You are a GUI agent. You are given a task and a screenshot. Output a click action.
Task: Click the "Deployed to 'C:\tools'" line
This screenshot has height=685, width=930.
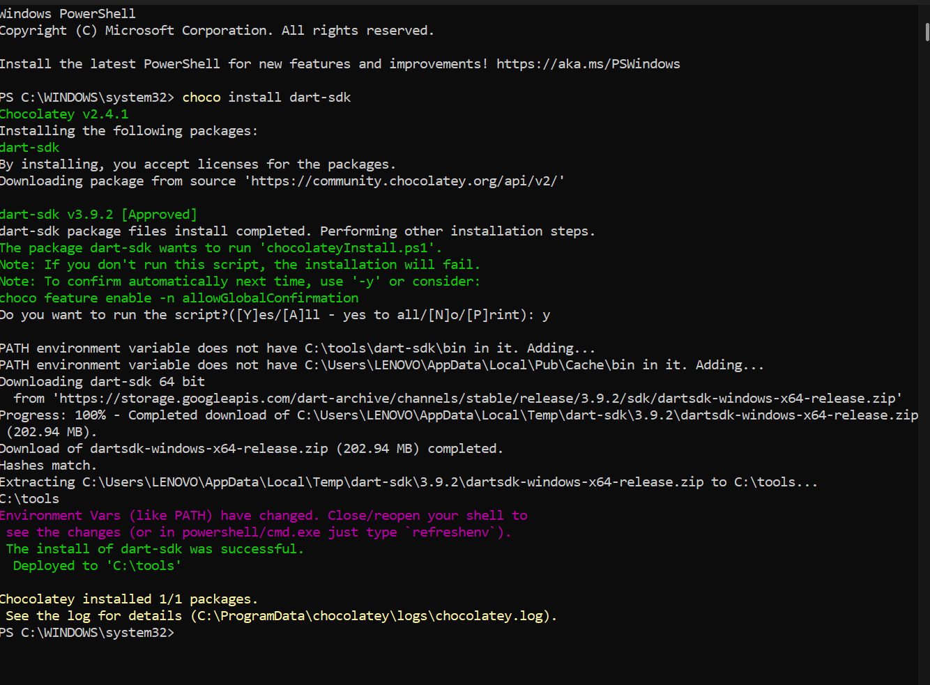[x=97, y=566]
